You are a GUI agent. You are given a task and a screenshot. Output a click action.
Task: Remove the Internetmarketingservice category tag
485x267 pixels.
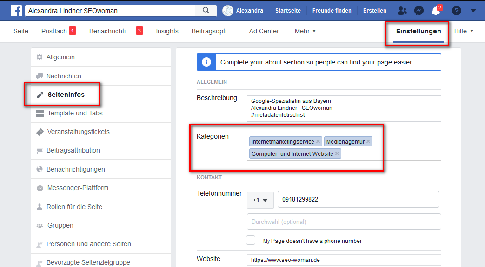[318, 141]
